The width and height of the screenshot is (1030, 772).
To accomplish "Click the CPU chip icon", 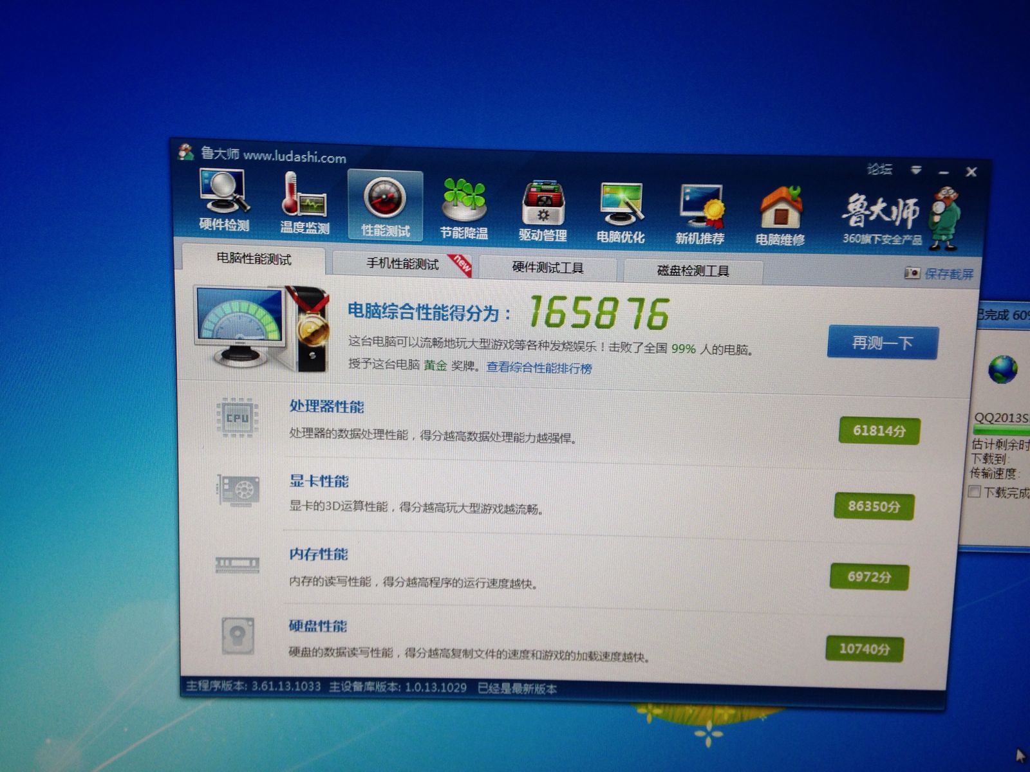I will click(237, 418).
